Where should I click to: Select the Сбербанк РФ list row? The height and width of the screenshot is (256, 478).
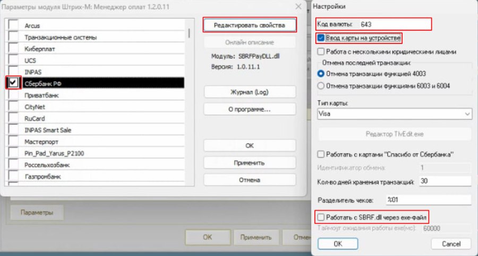tap(104, 83)
